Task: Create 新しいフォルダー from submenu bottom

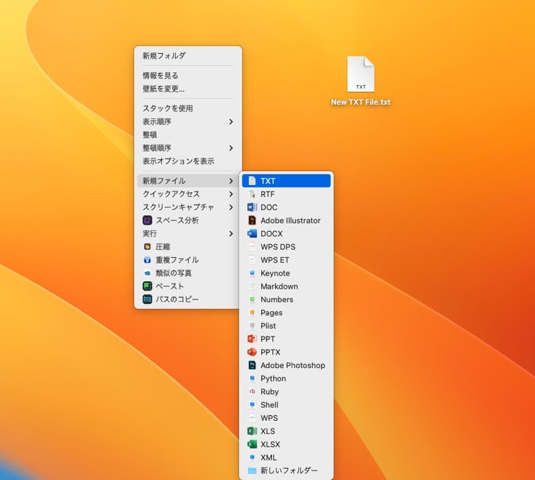Action: 289,471
